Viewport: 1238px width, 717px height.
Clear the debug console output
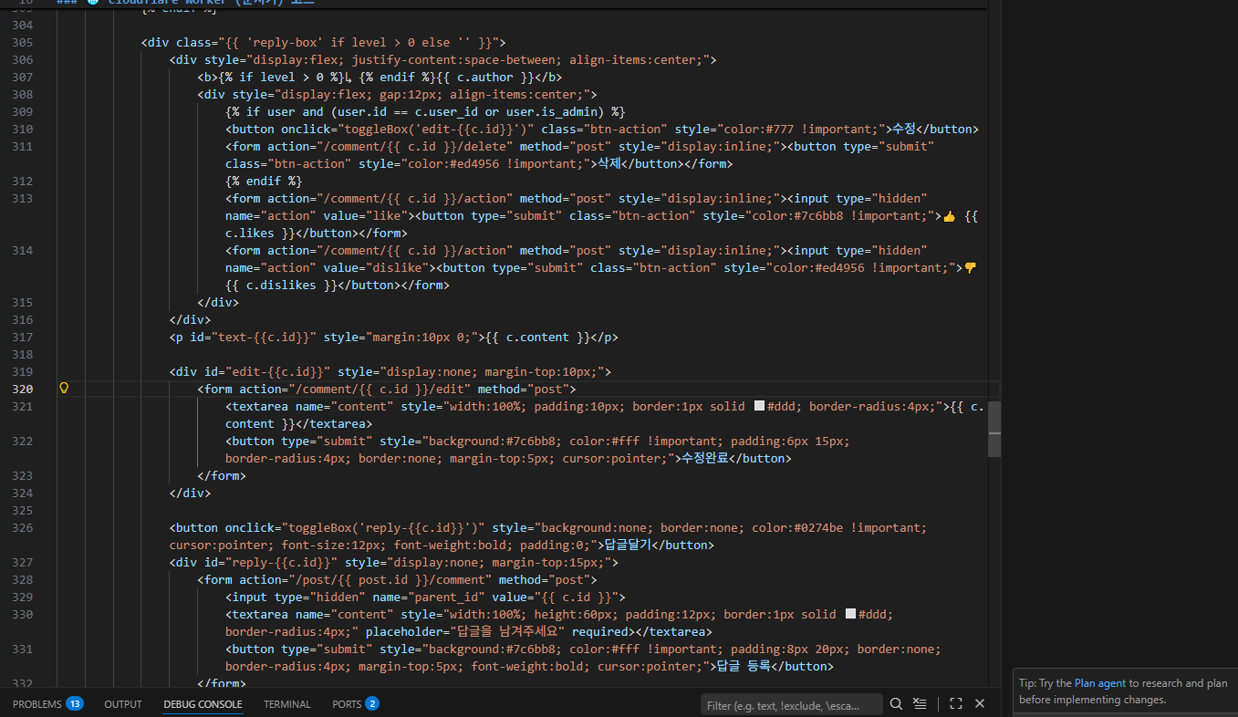[920, 703]
